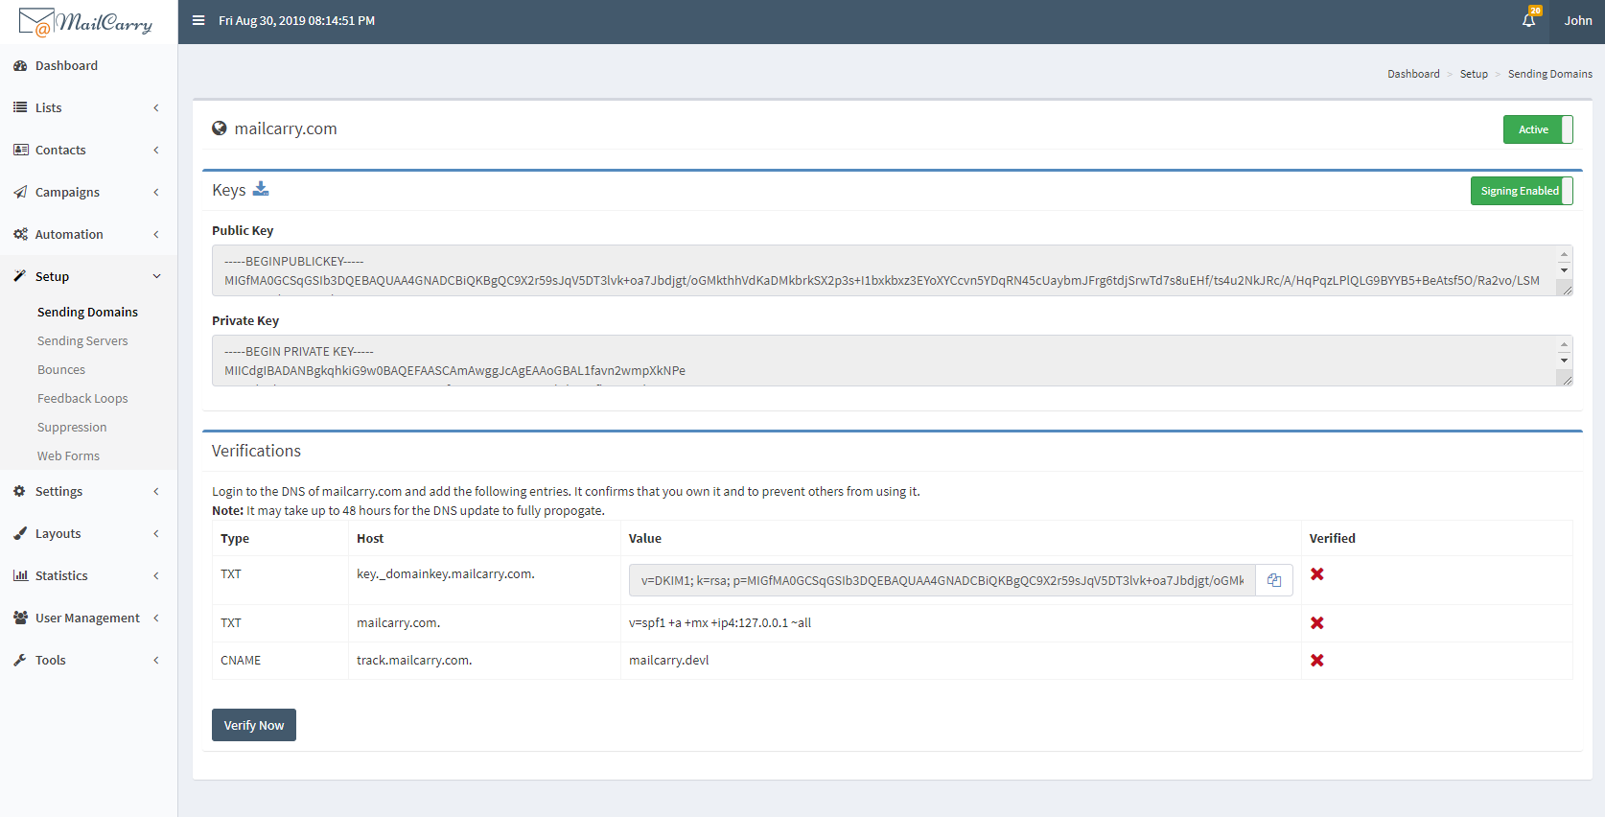The image size is (1605, 817).
Task: Click the DKIM value input field
Action: point(942,580)
